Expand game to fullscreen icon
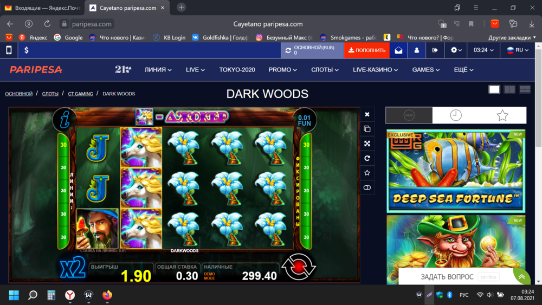This screenshot has width=542, height=305. 367,144
